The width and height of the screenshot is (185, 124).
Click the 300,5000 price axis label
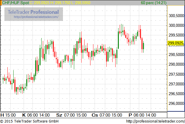pyautogui.click(x=176, y=16)
